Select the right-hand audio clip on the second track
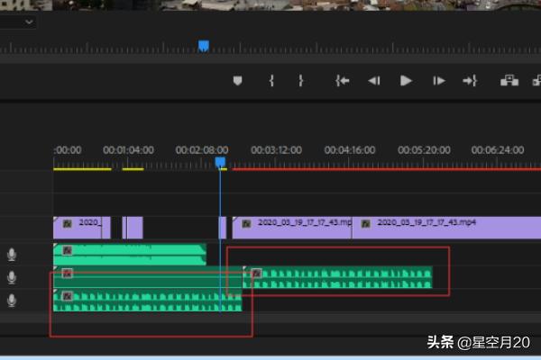Screen dimensions: 541x360 pyautogui.click(x=337, y=278)
